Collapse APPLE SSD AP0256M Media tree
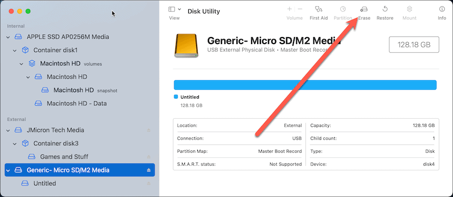This screenshot has height=197, width=453. click(x=9, y=37)
